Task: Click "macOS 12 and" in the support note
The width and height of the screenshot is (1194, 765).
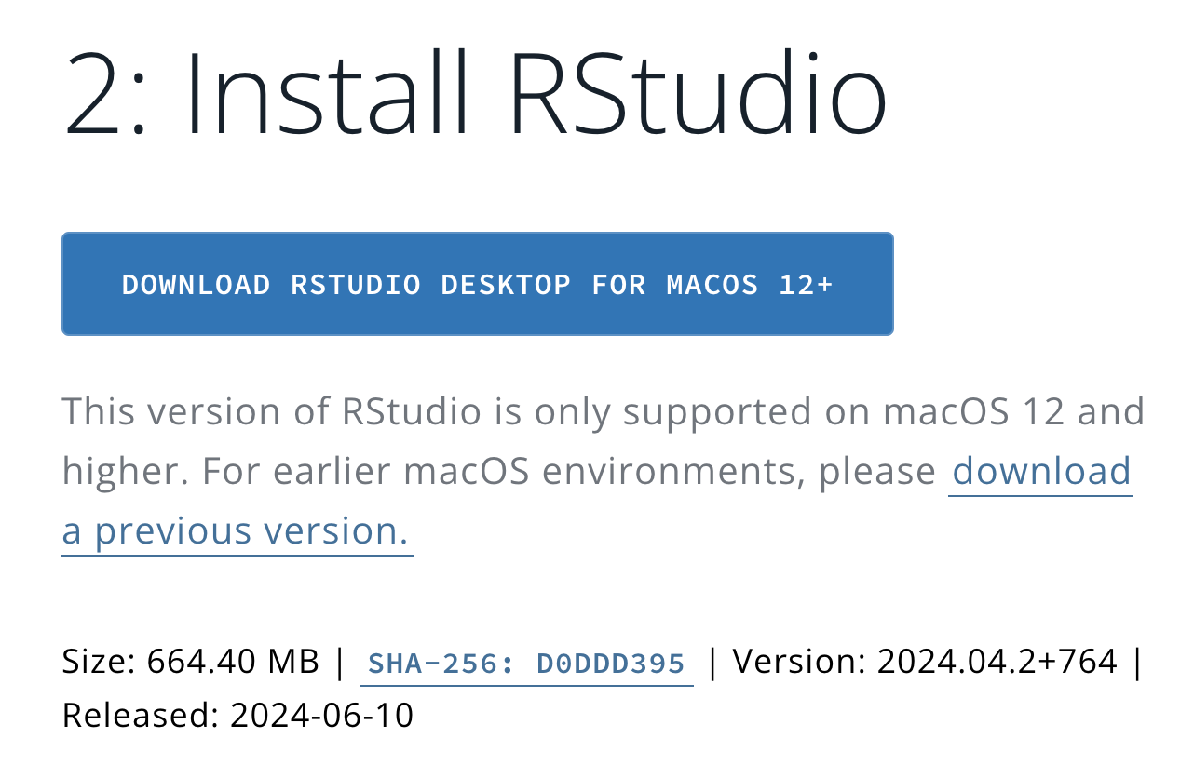Action: coord(1013,410)
